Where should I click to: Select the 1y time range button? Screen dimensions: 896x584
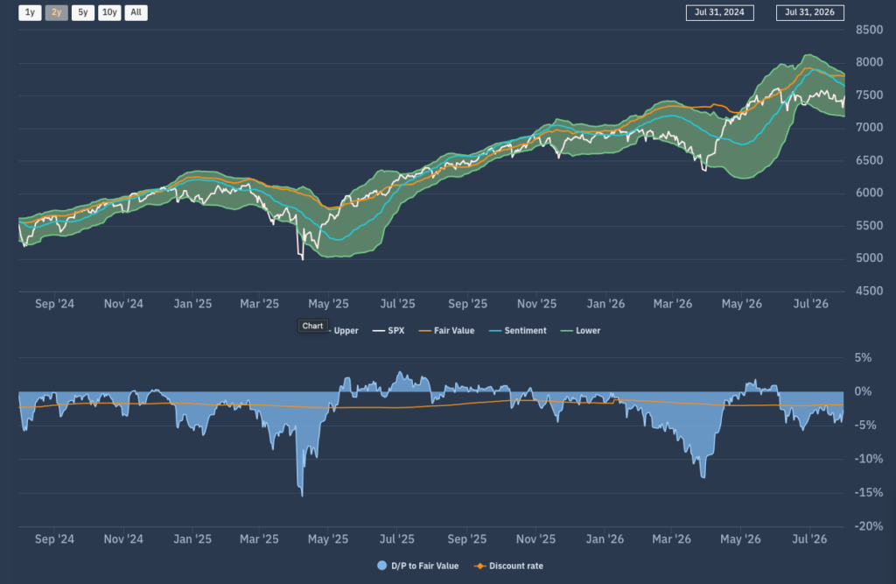coord(30,12)
